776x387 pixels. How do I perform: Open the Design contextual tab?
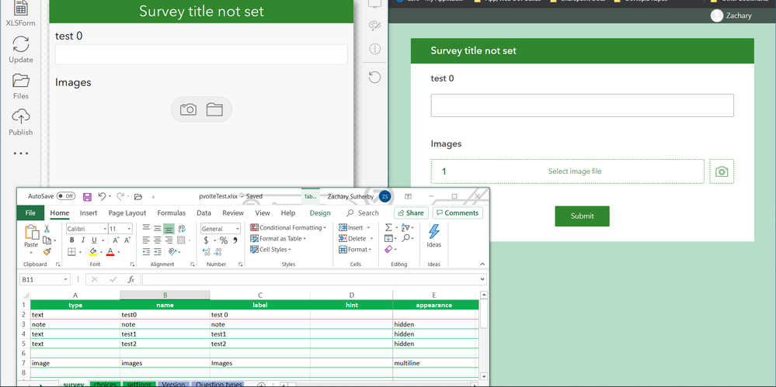320,213
